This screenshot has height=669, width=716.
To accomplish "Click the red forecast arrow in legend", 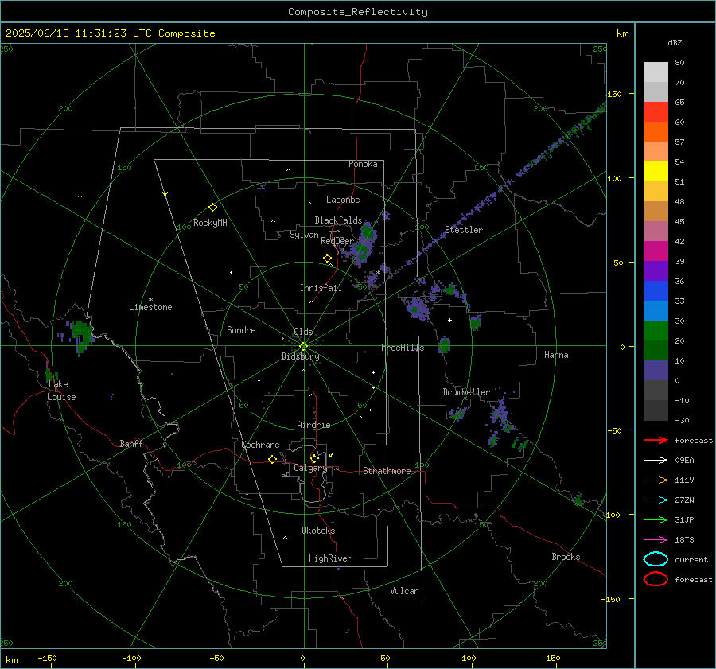I will tap(656, 440).
